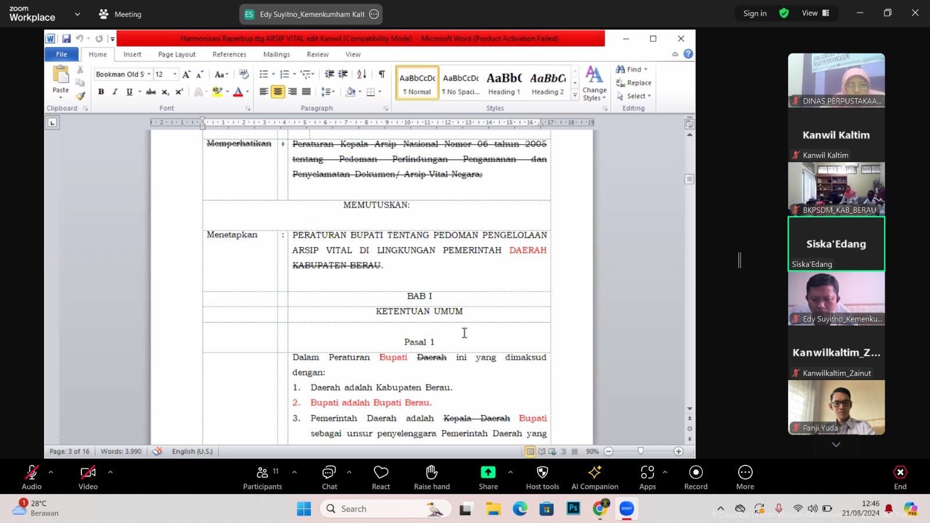The width and height of the screenshot is (930, 523).
Task: Click Save icon in Word quick access toolbar
Action: tap(66, 38)
